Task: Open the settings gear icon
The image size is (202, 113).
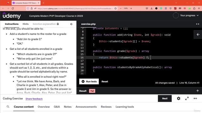Action: pyautogui.click(x=179, y=98)
